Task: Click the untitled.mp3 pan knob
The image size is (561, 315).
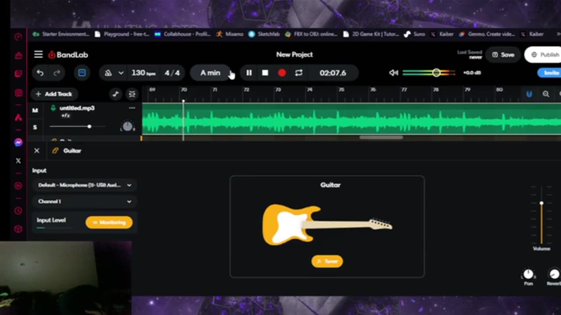Action: point(127,126)
